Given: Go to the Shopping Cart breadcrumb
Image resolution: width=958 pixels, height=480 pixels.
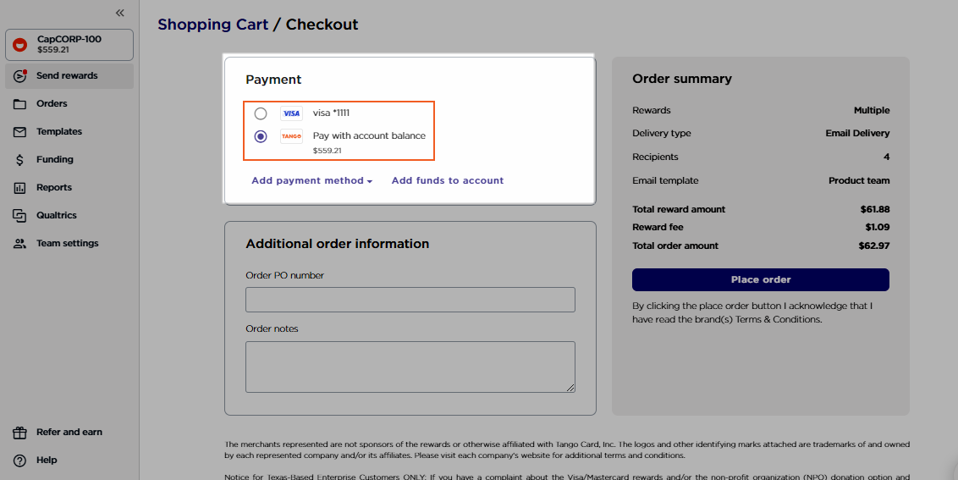Looking at the screenshot, I should coord(212,25).
